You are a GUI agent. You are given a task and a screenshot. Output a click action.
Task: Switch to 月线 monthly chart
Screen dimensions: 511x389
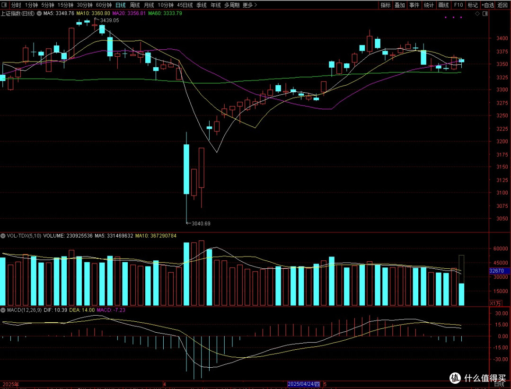click(149, 5)
